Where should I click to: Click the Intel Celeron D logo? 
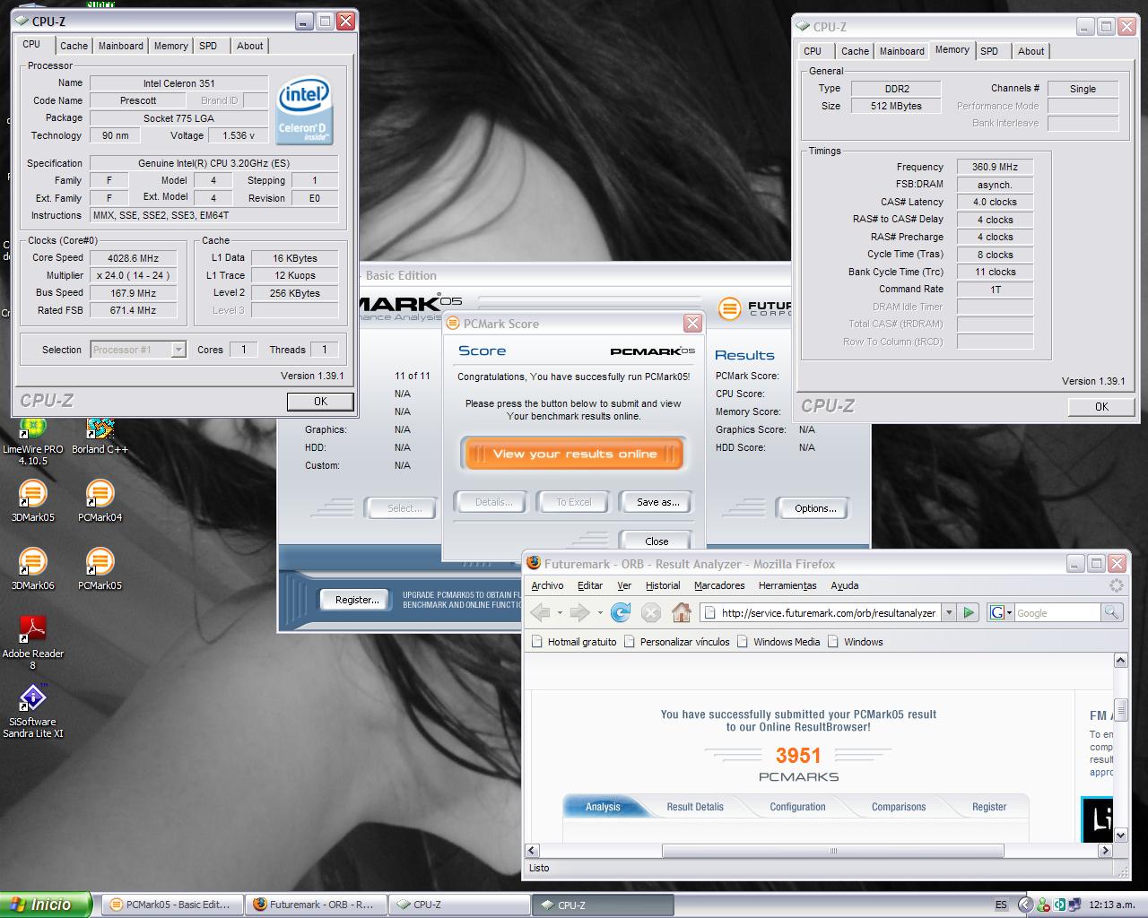click(x=305, y=111)
